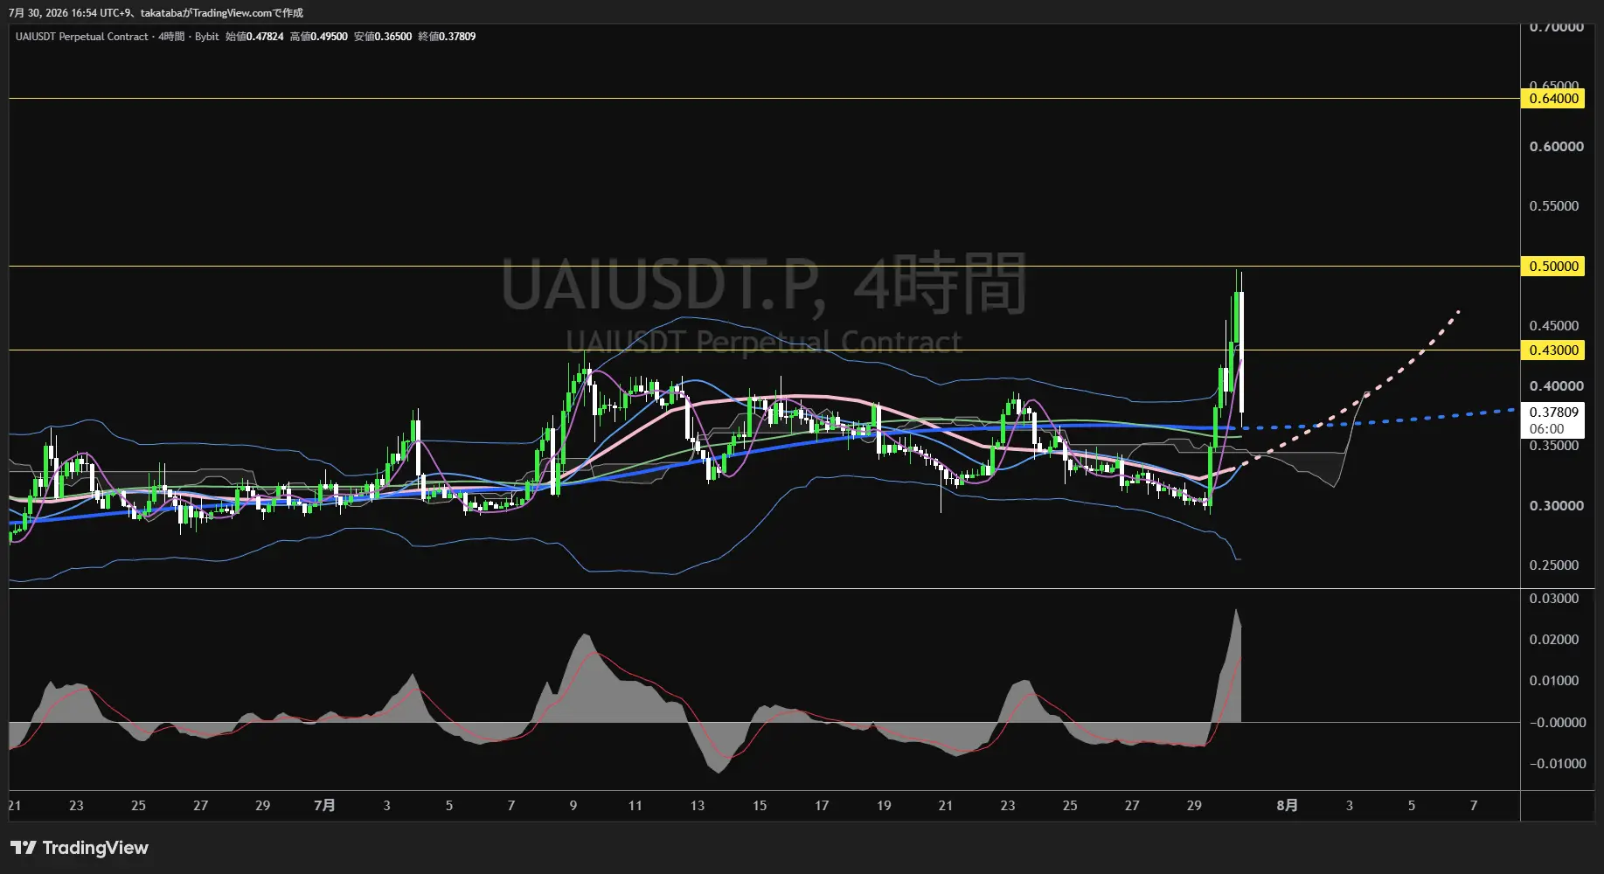The image size is (1604, 874).
Task: Click the 4時間 interval text in legend
Action: click(171, 37)
